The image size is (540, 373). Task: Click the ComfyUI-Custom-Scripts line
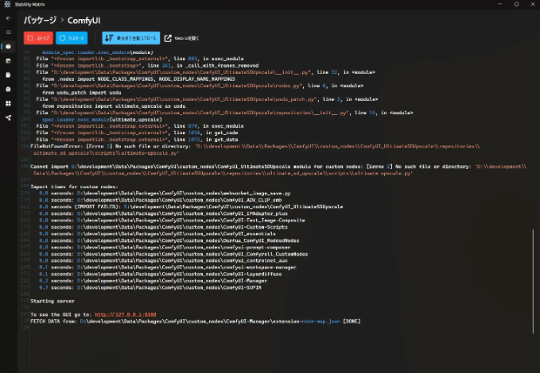coord(163,227)
